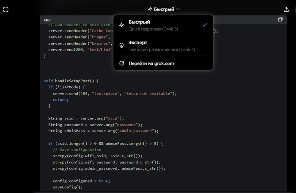Click the lightning icon beside the header Быстрый
296x193 pixels.
(x=150, y=9)
